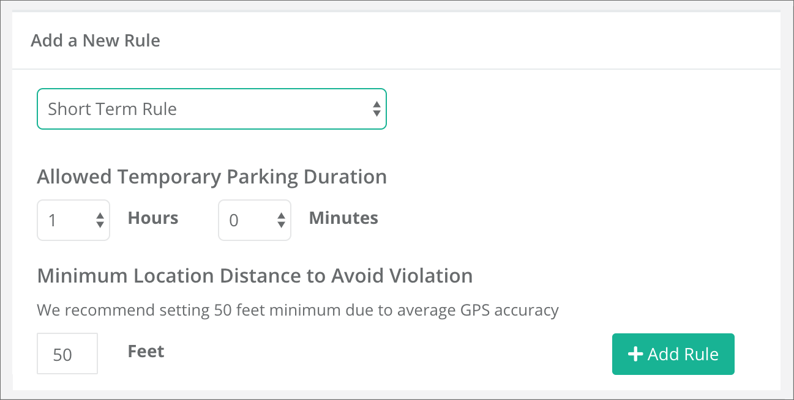Open the Hours duration dropdown
This screenshot has width=794, height=400.
coord(73,220)
